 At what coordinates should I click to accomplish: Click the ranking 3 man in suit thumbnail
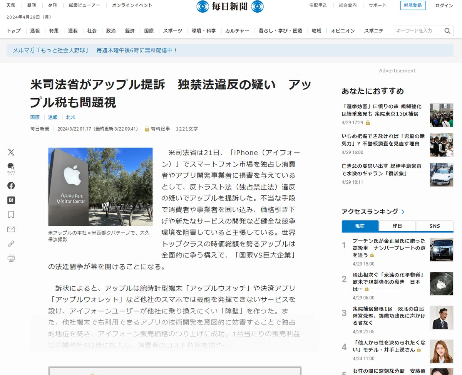tap(442, 318)
